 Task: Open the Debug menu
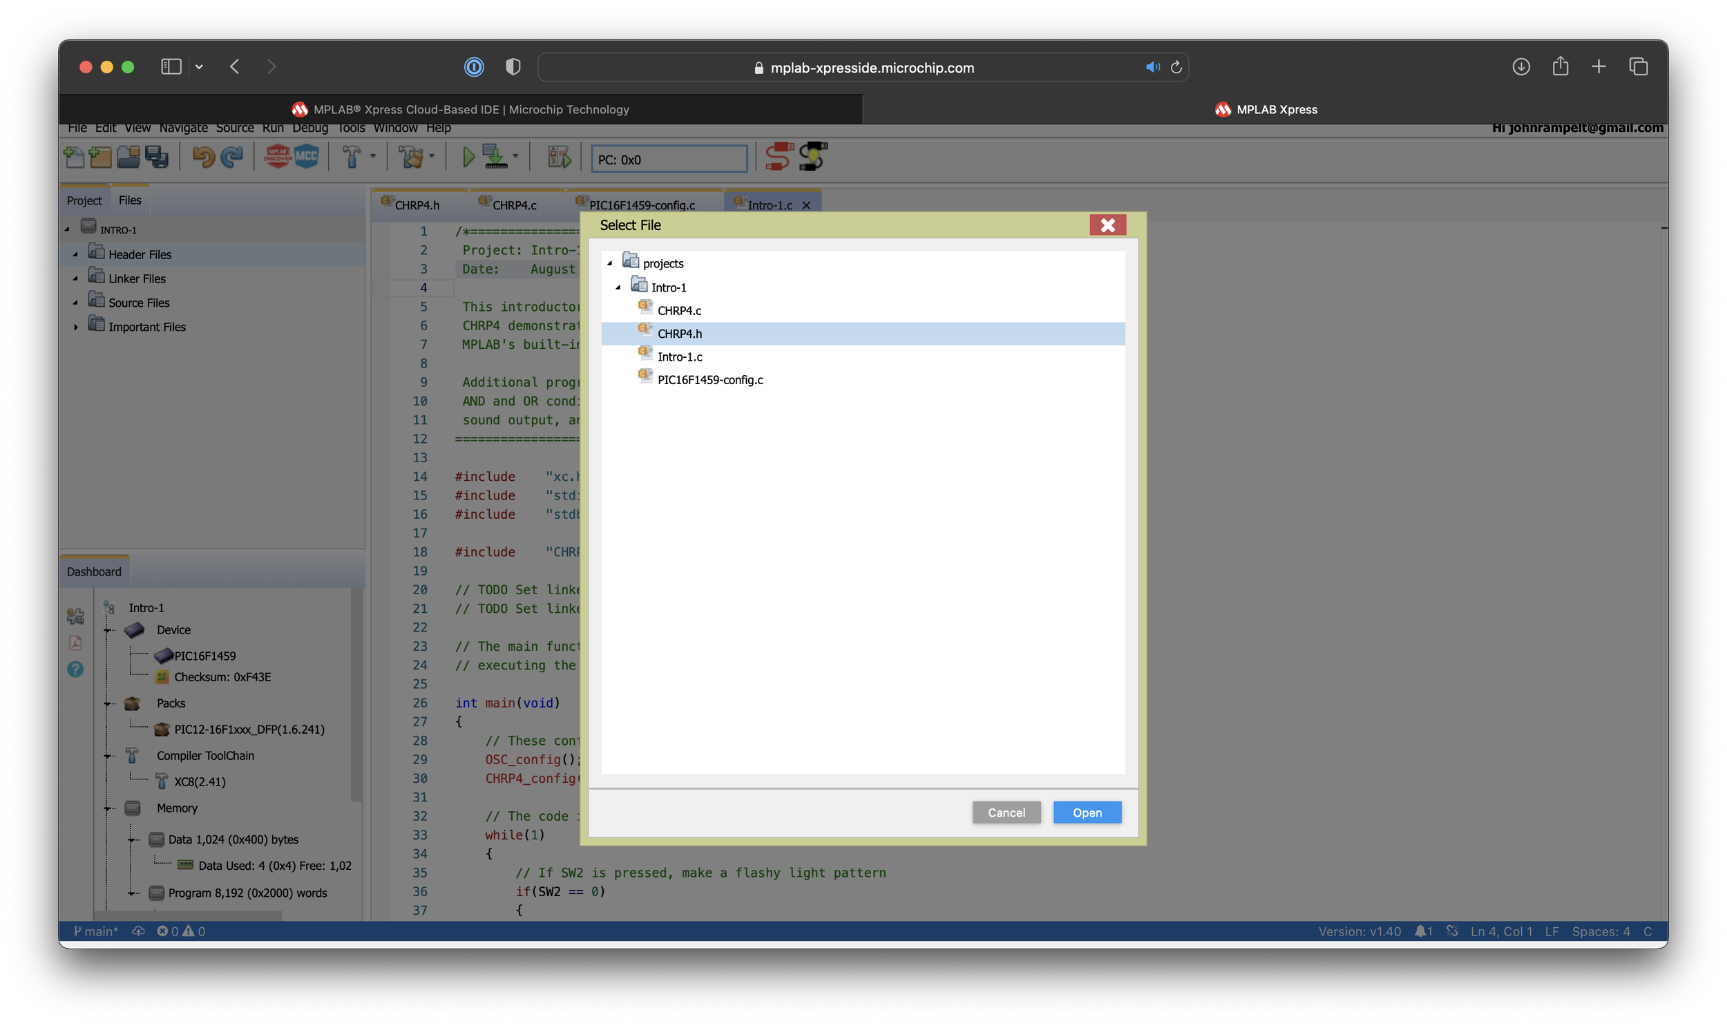pyautogui.click(x=309, y=128)
